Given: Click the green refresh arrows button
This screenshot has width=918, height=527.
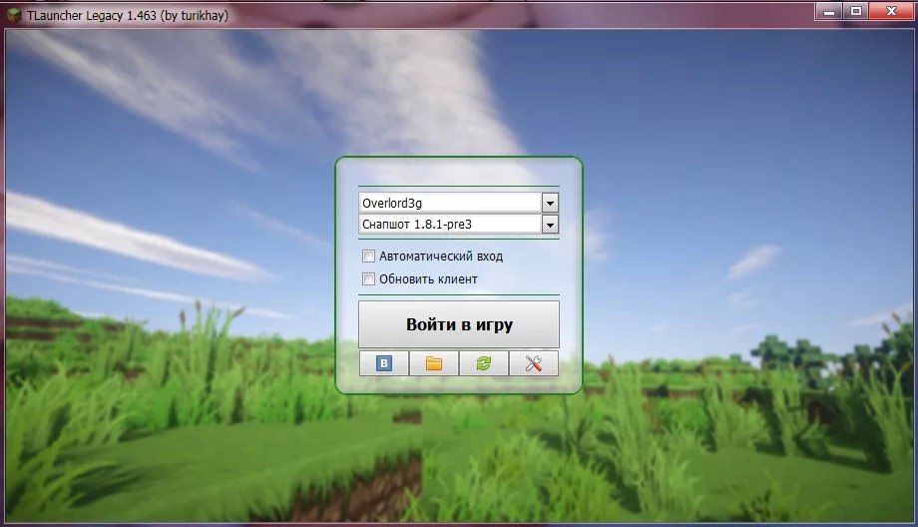Looking at the screenshot, I should pyautogui.click(x=484, y=363).
